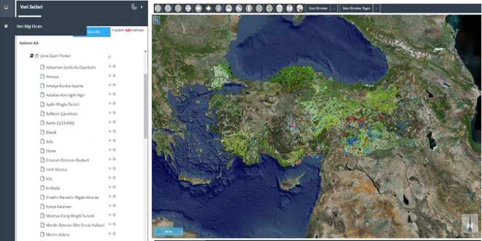
Task: Click the trash/clear icon in map toolbar
Action: click(x=279, y=9)
